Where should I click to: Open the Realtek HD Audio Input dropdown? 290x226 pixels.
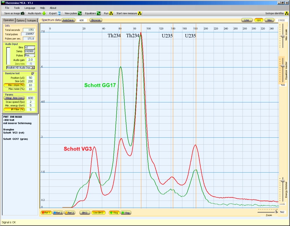pos(33,68)
